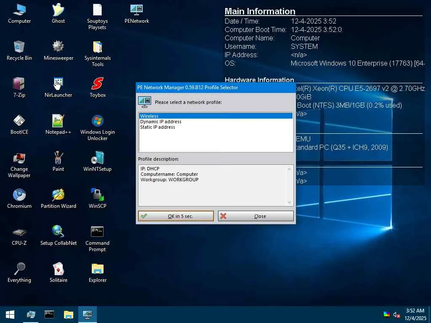Viewport: 431px width, 323px height.
Task: Open Paint desktop icon
Action: tap(58, 162)
